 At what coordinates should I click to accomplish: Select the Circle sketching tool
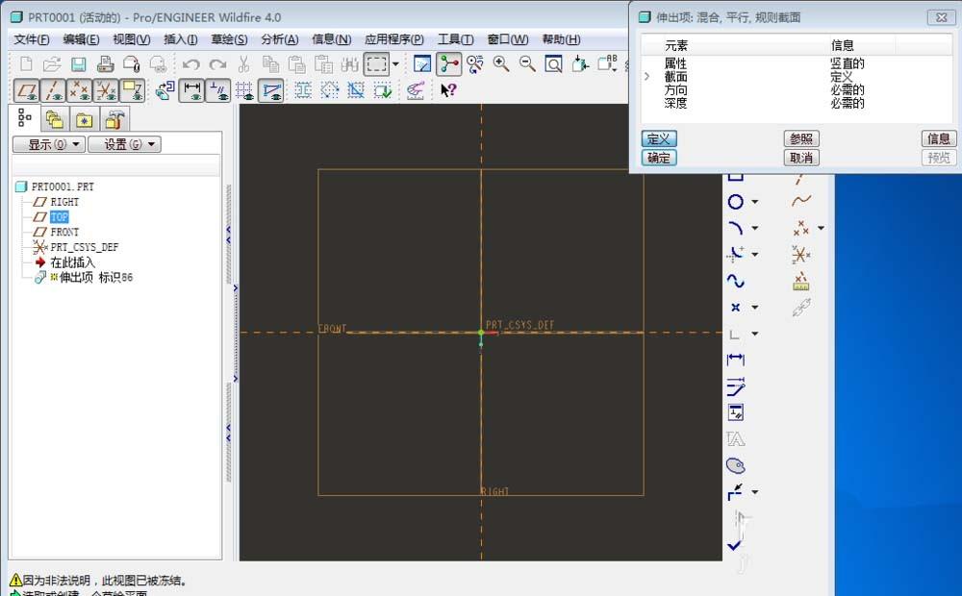735,202
